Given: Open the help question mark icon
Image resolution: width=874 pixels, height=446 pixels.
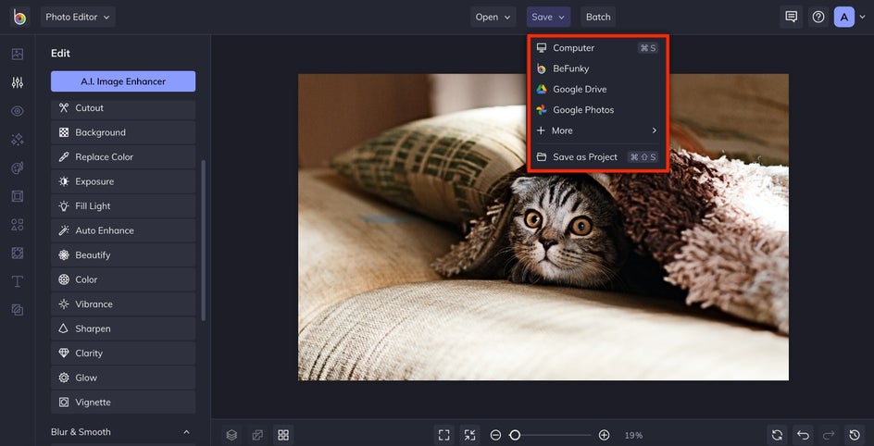Looking at the screenshot, I should [818, 17].
